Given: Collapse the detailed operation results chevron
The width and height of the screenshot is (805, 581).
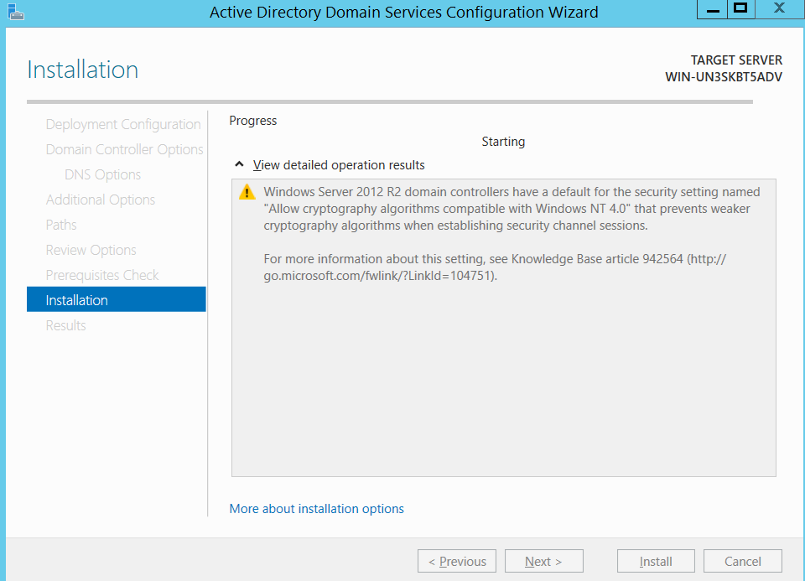Looking at the screenshot, I should click(239, 165).
